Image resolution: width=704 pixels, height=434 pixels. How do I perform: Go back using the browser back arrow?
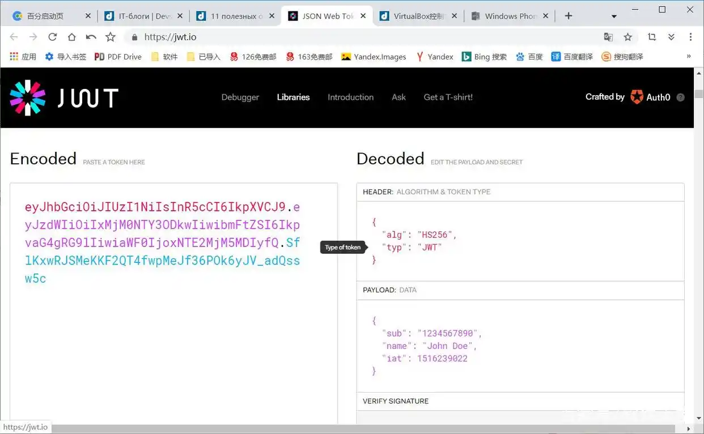14,36
